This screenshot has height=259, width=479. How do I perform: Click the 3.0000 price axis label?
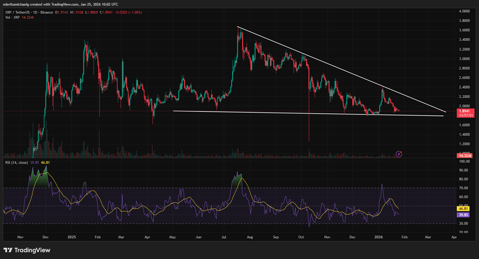coord(464,59)
